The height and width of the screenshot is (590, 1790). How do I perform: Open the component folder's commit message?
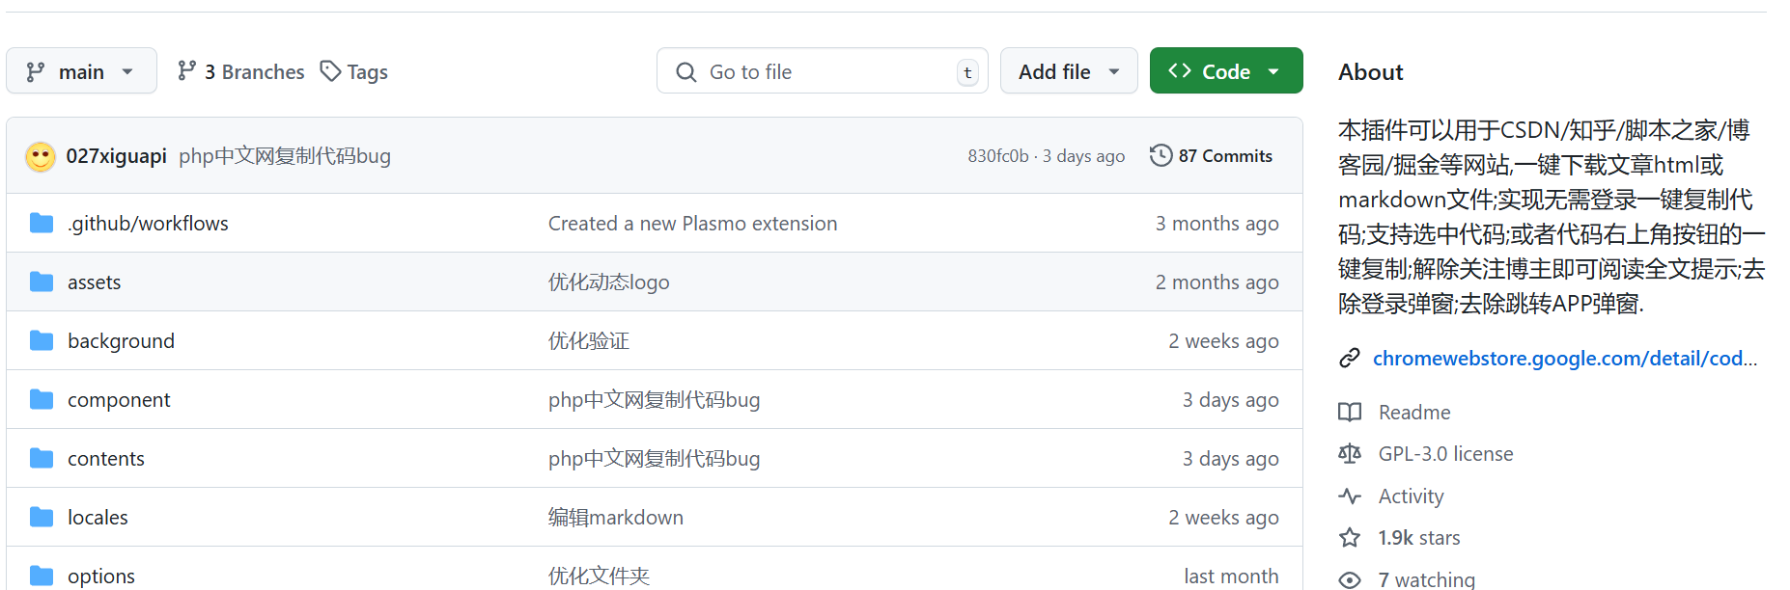[x=654, y=400]
